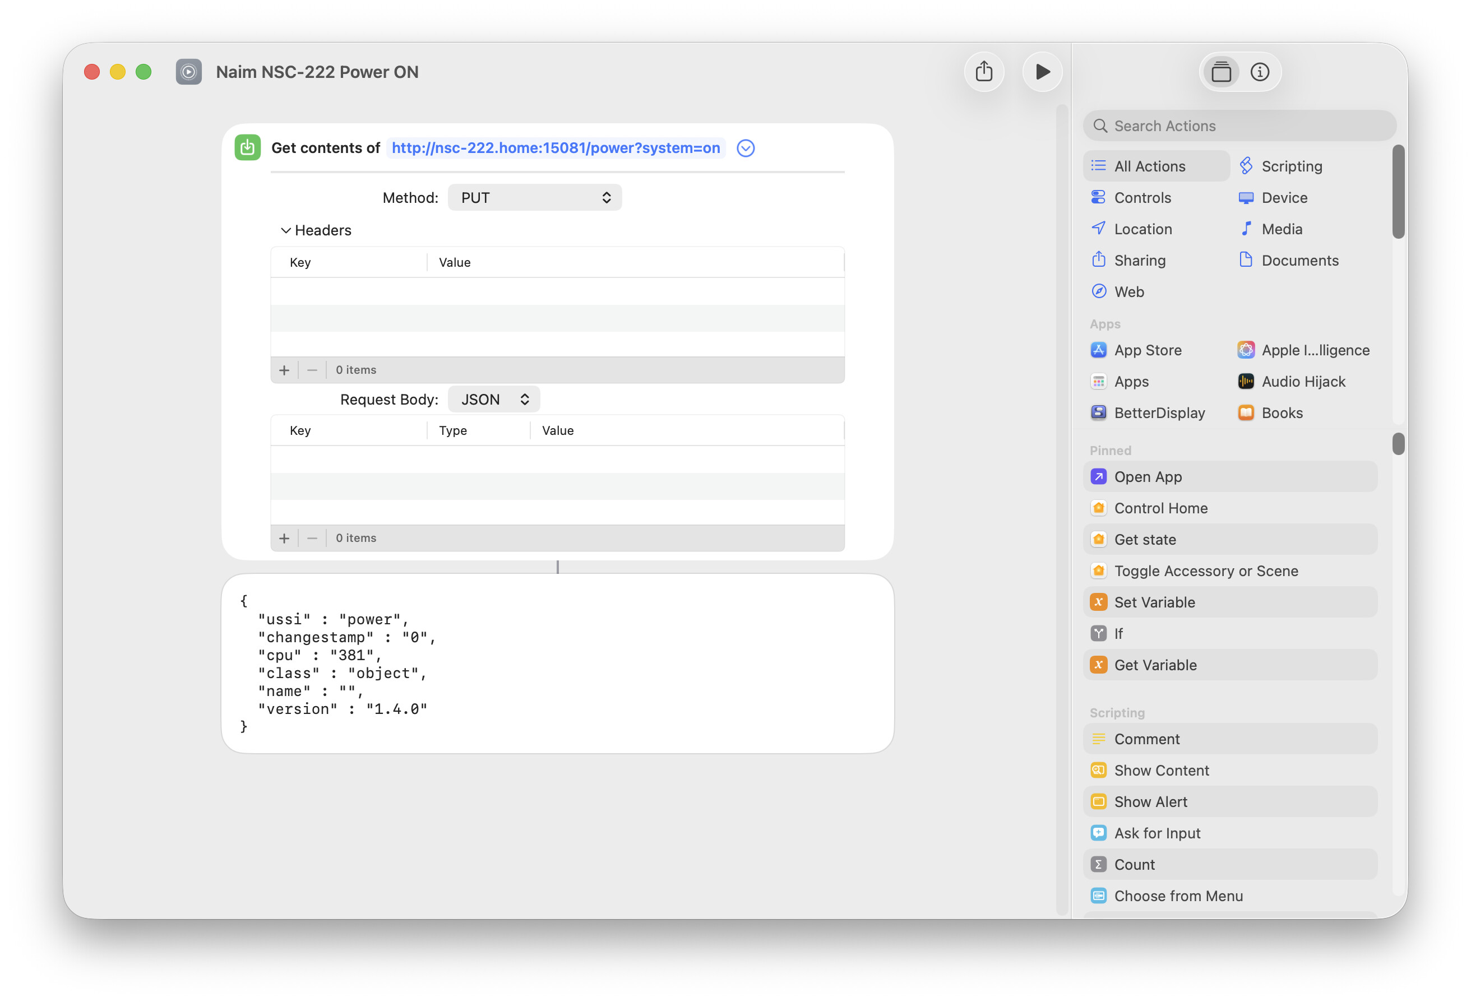
Task: Click the Search Actions field
Action: [1239, 126]
